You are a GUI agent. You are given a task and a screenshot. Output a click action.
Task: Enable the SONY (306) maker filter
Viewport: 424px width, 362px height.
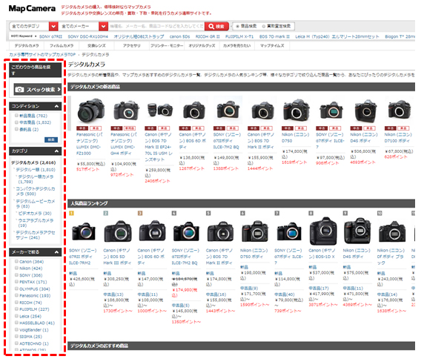[x=16, y=275]
